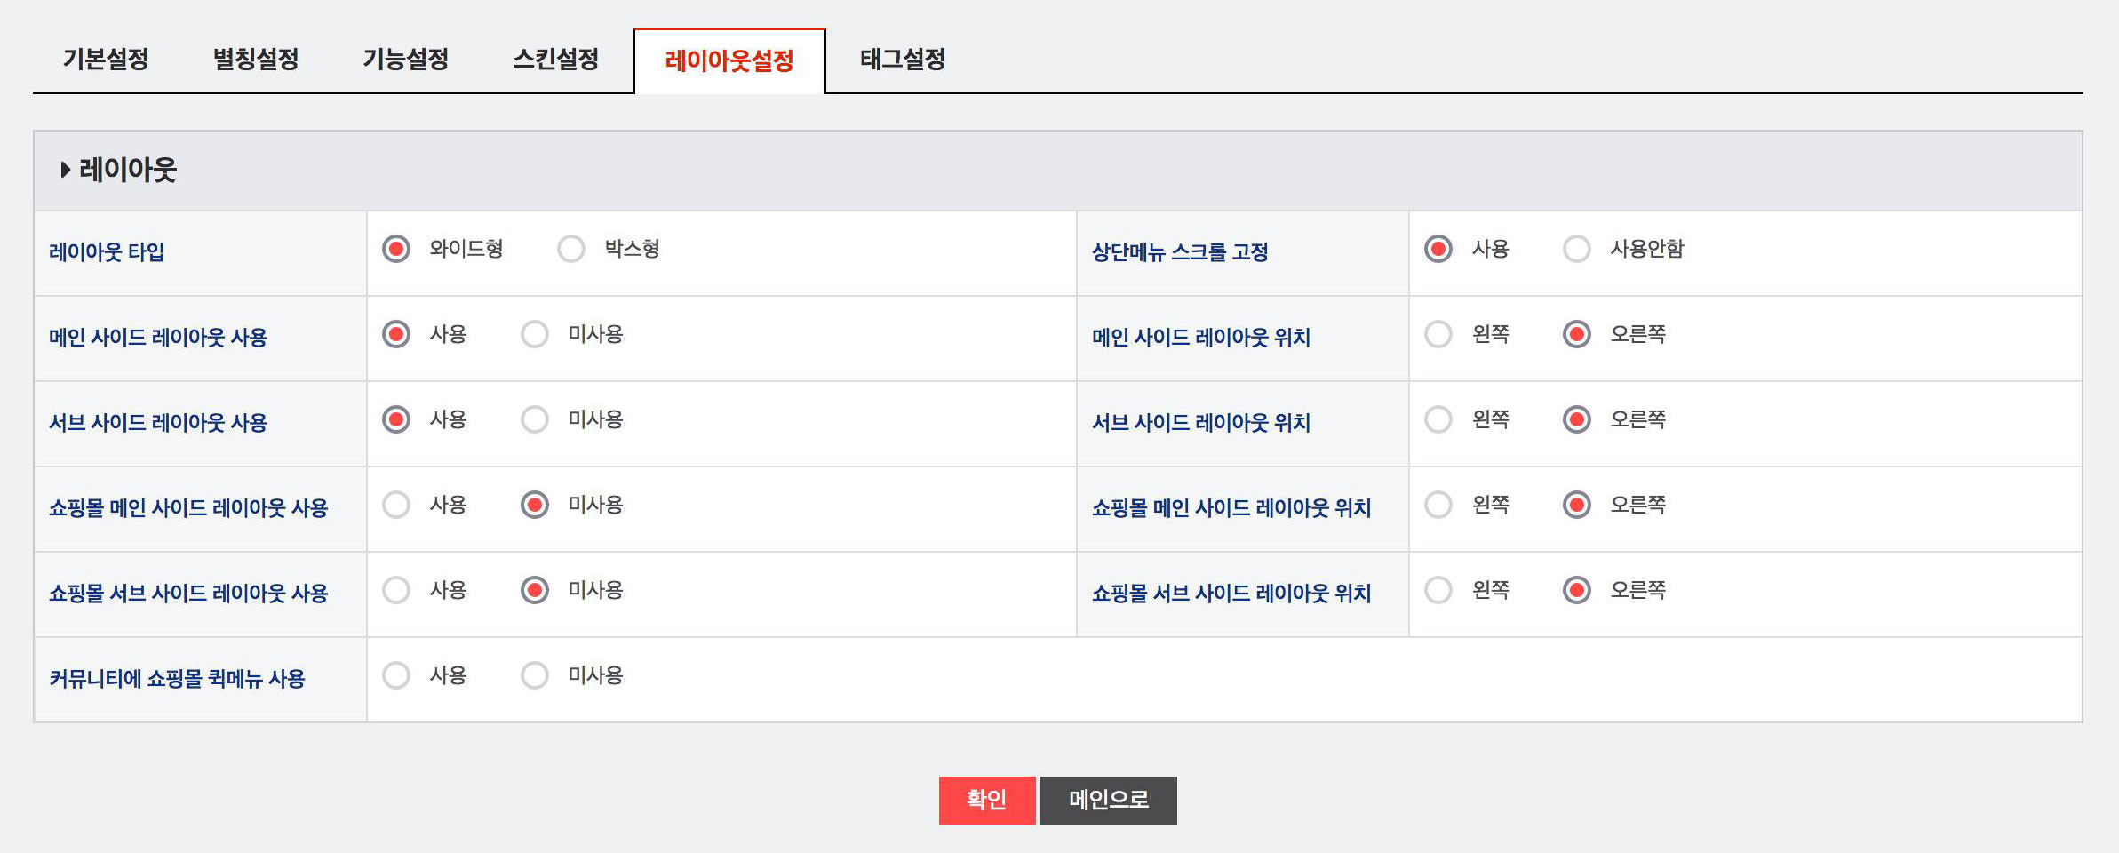
Task: Choose 미사용 for 서브 사이드 레이아웃 사용
Action: 535,419
